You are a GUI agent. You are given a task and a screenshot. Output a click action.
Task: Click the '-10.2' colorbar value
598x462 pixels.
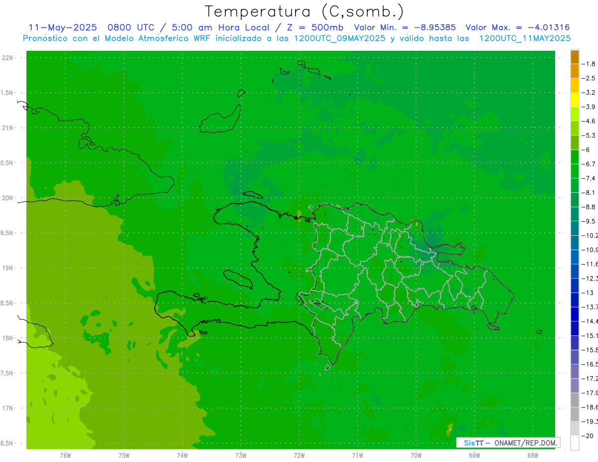point(590,235)
